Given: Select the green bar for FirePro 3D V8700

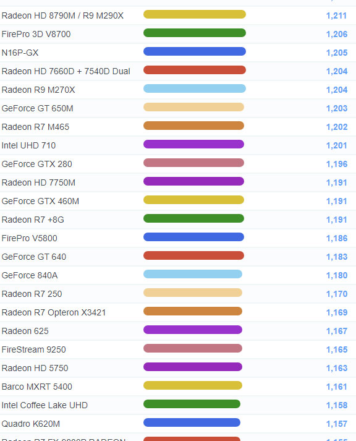Looking at the screenshot, I should (195, 33).
